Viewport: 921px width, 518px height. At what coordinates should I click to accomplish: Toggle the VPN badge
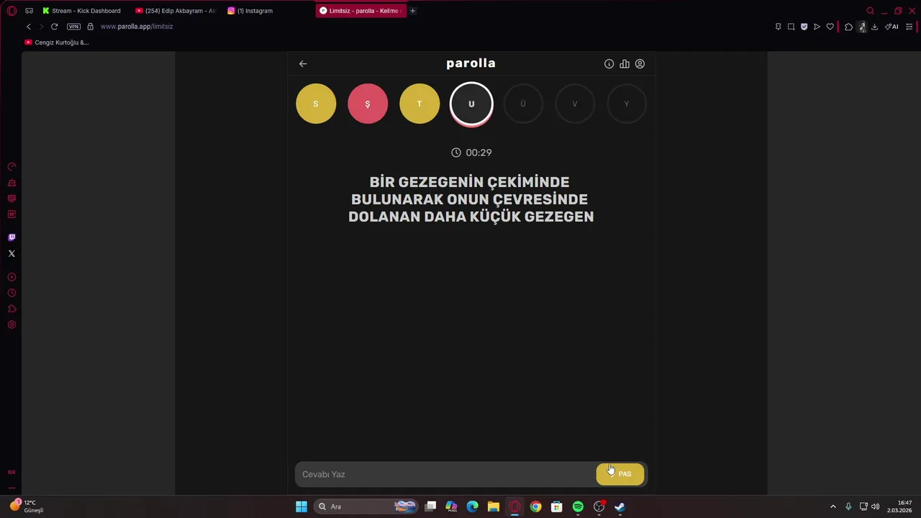[x=73, y=27]
